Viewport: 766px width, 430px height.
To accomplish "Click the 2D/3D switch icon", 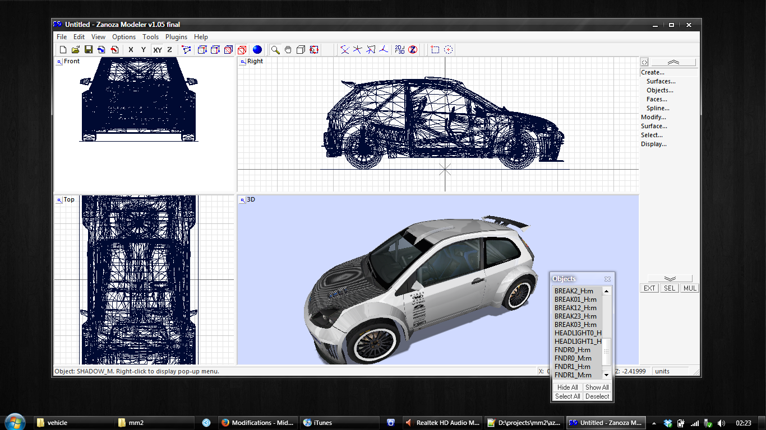I will (x=400, y=50).
